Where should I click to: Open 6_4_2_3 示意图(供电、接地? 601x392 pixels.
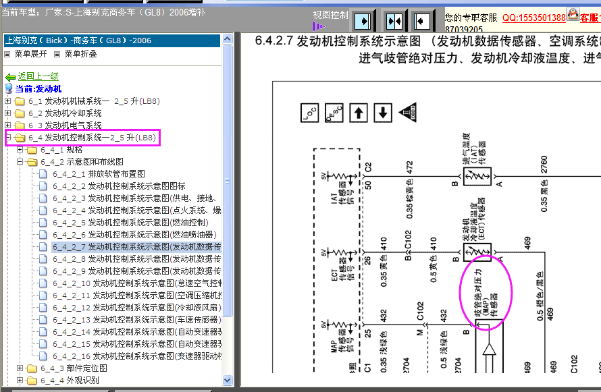coord(136,198)
